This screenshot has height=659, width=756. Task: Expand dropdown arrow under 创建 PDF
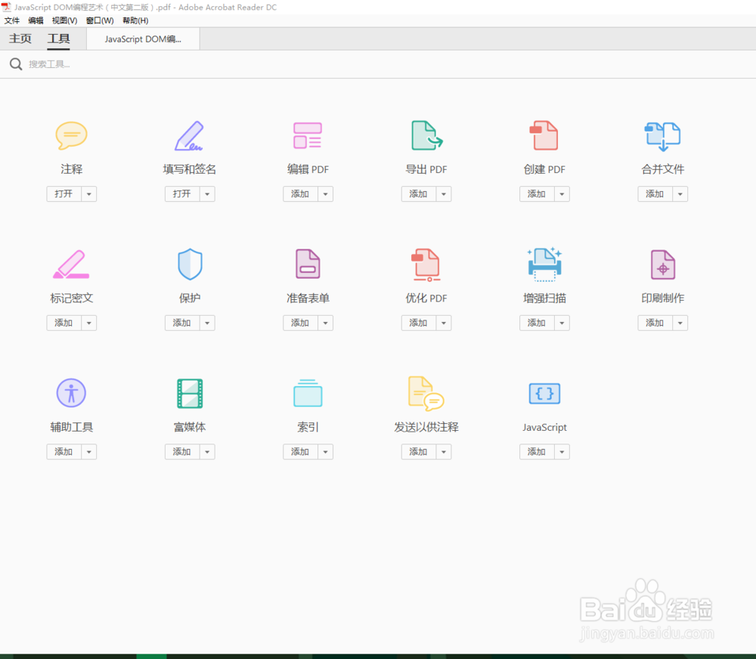tap(562, 193)
